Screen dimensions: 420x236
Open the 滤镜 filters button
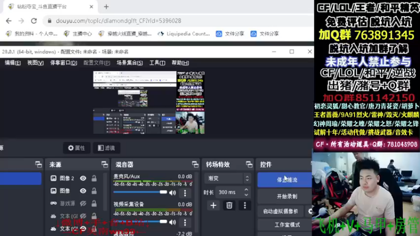point(107,148)
